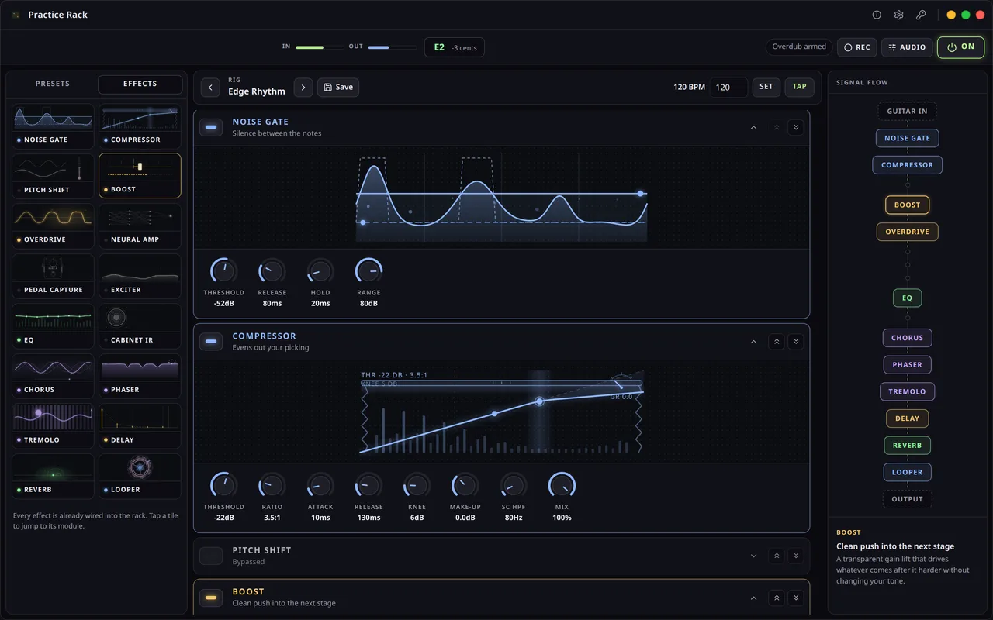Select the Pedal Capture effect tile
This screenshot has height=620, width=993.
(53, 276)
